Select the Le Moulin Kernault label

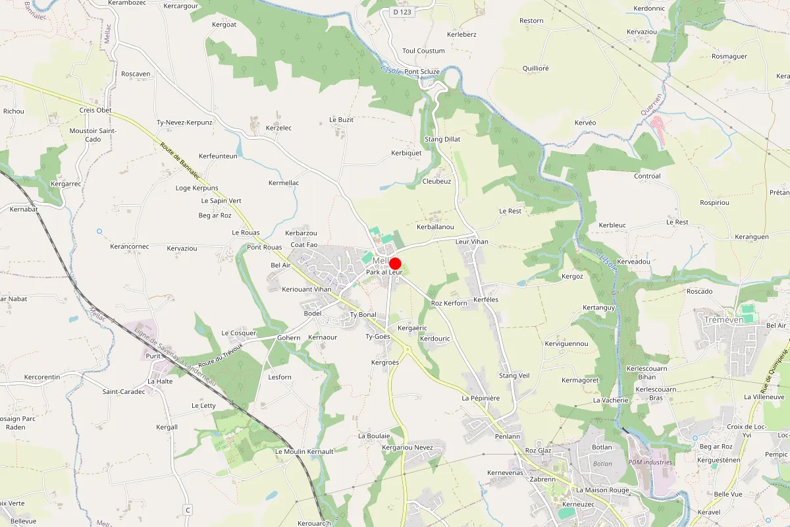click(304, 451)
